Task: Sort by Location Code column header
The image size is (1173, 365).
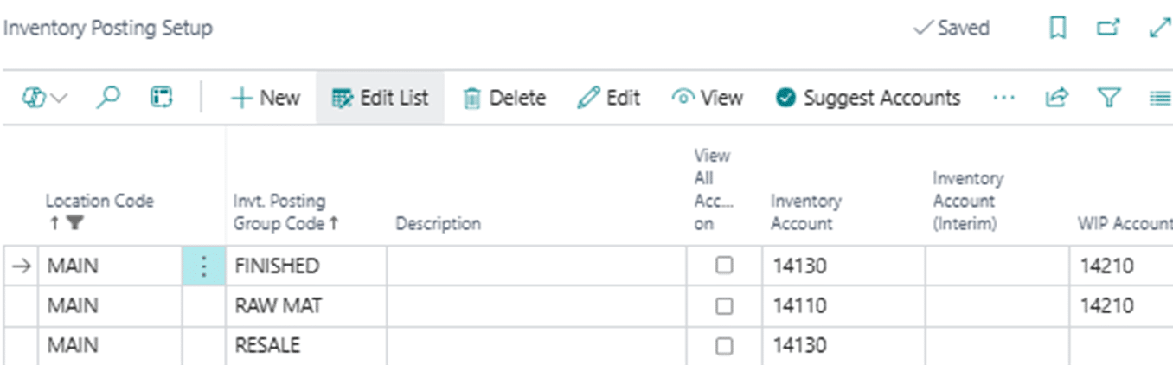Action: (x=99, y=202)
